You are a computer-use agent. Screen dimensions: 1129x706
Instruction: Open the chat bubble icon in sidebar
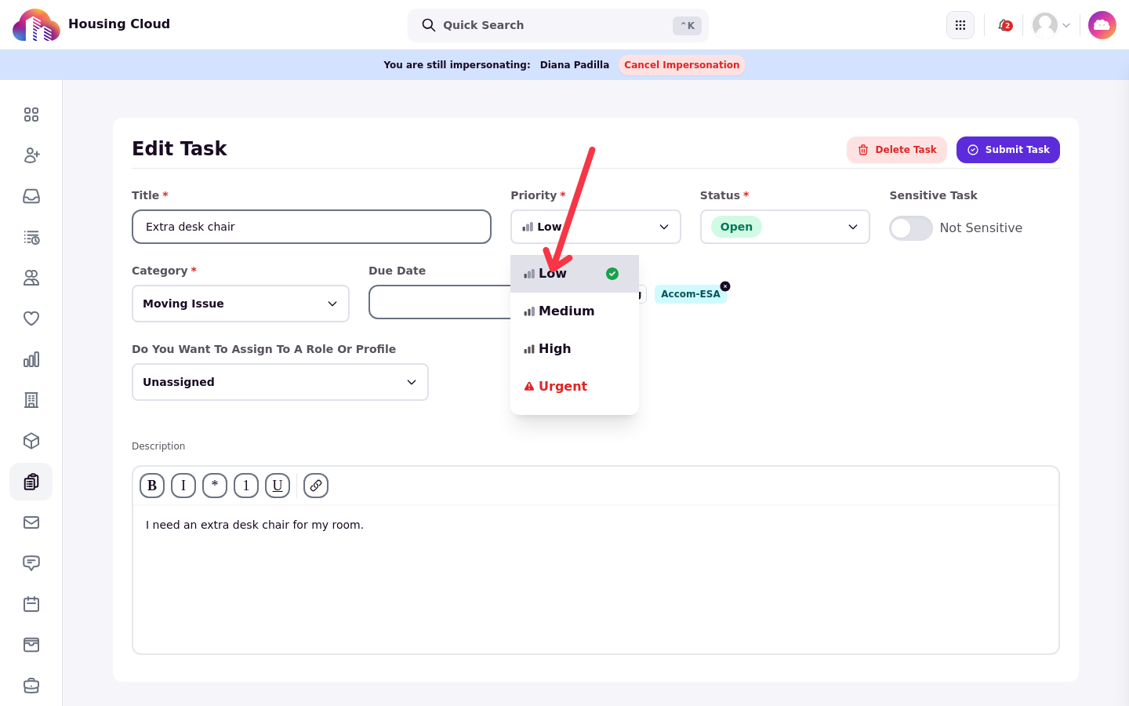click(31, 563)
